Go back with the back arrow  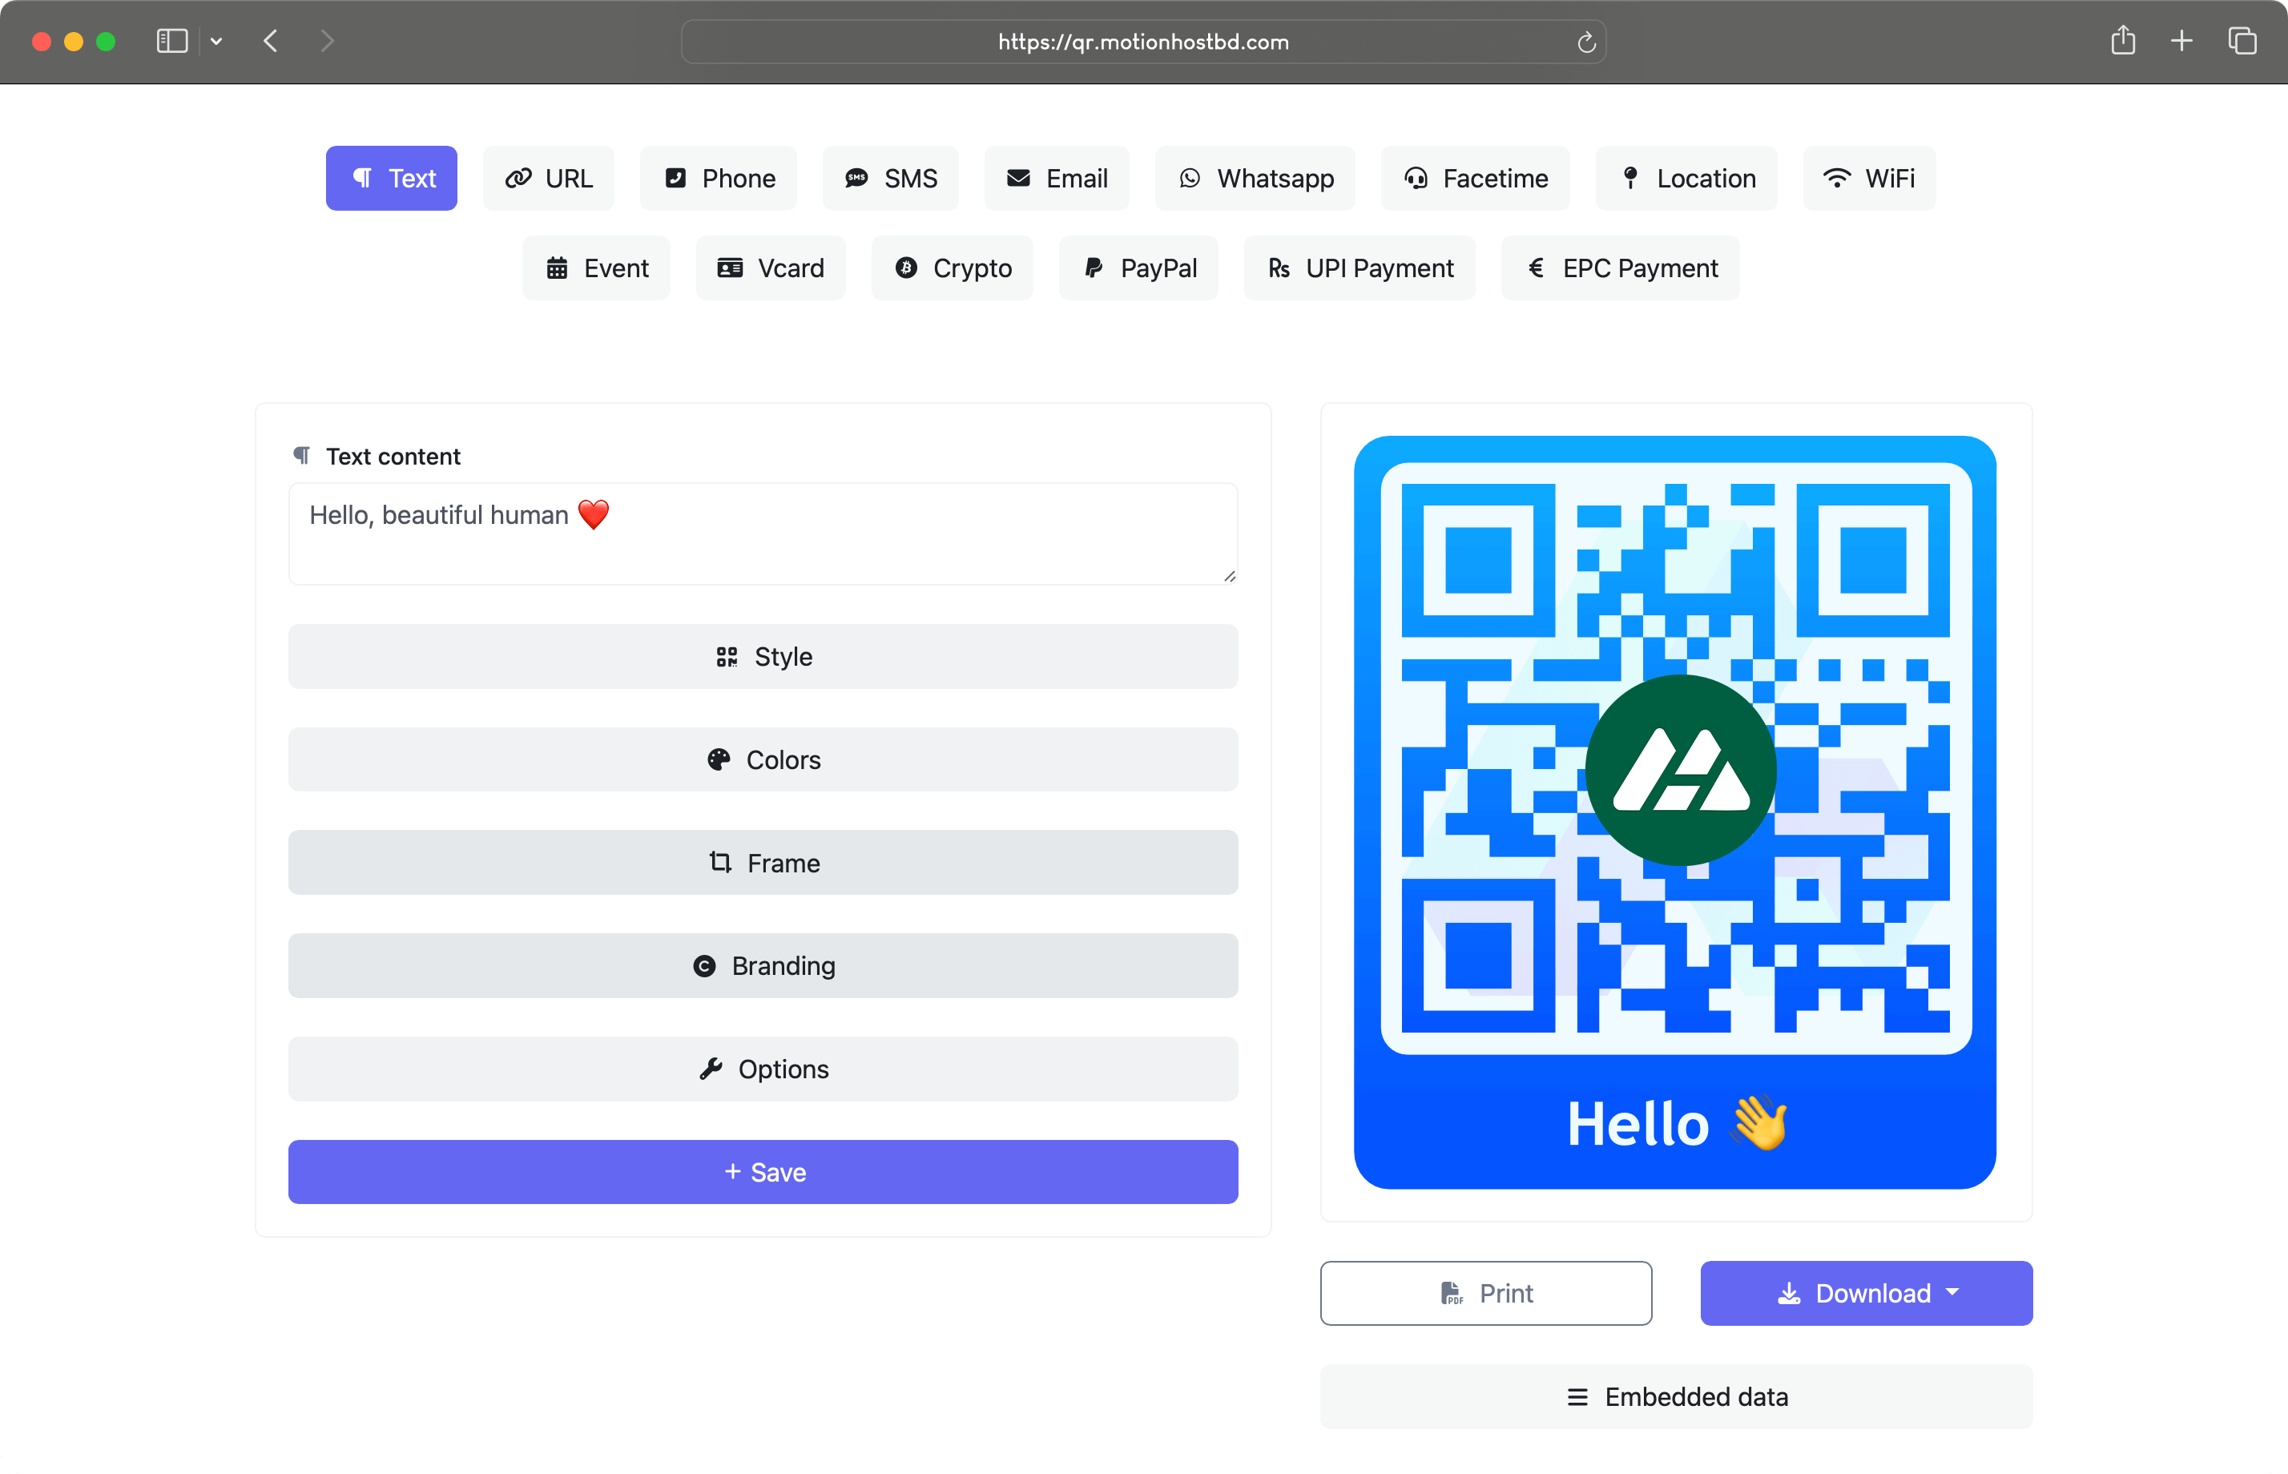tap(271, 41)
